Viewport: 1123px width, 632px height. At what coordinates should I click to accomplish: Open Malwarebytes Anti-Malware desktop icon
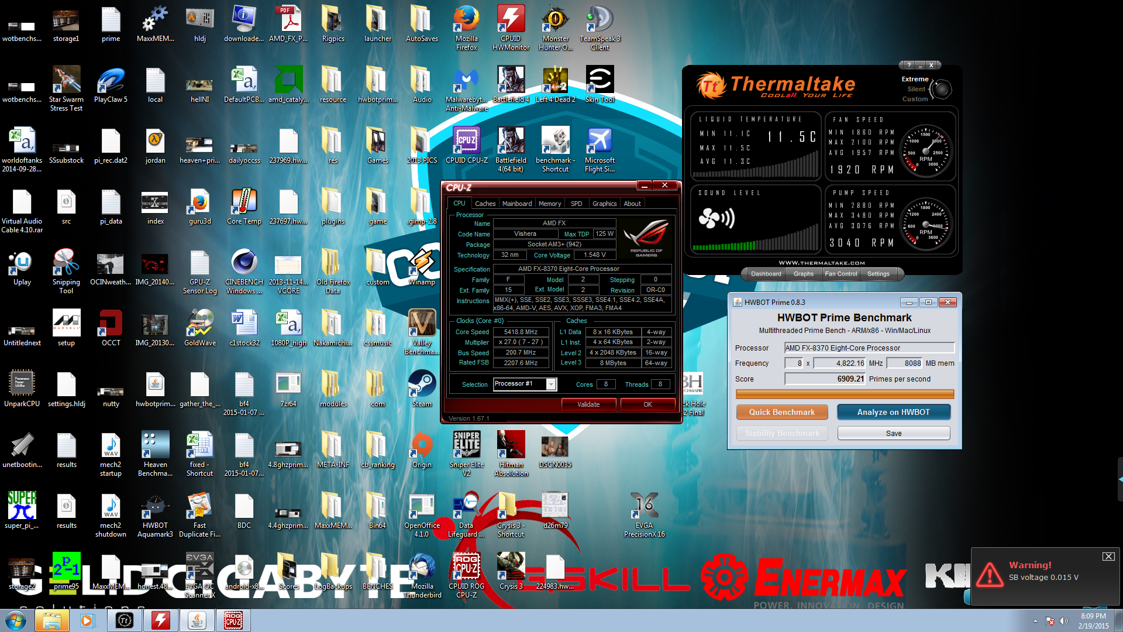(x=466, y=88)
